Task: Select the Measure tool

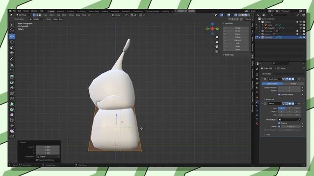Action: click(12, 65)
